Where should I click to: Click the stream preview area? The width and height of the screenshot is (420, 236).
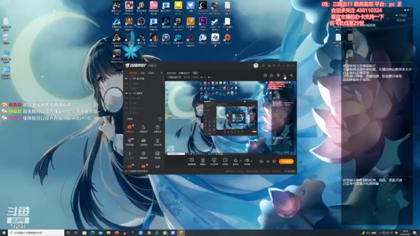230,117
